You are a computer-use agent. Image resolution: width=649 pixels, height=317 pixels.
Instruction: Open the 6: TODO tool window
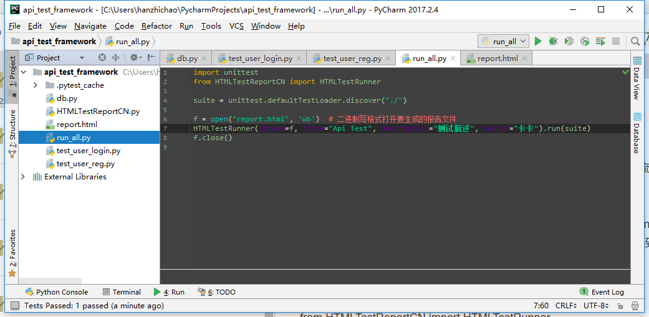[x=216, y=292]
